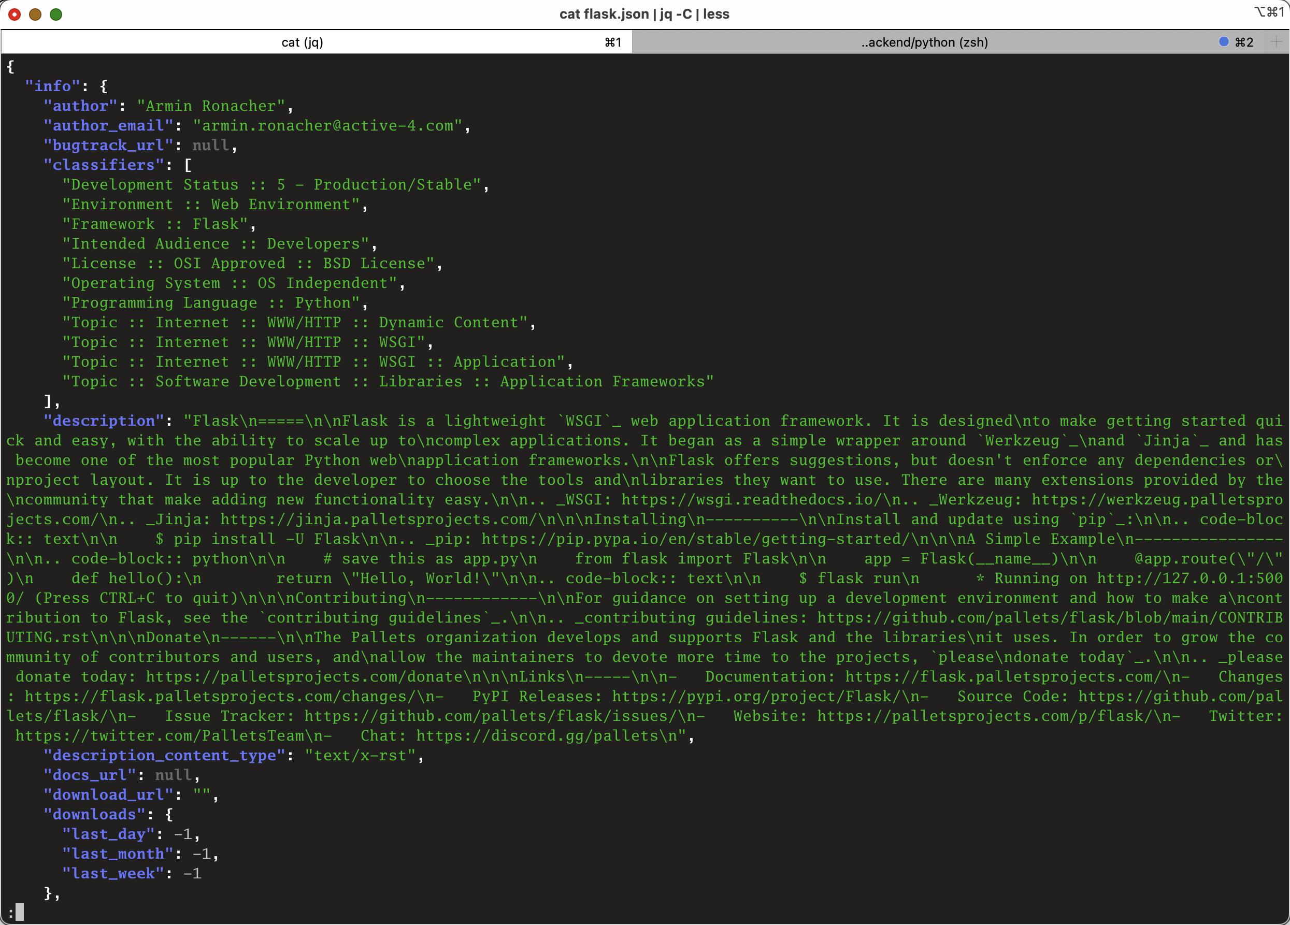The width and height of the screenshot is (1290, 925).
Task: Click the jinja.palletsprojects.com URL
Action: coord(379,519)
